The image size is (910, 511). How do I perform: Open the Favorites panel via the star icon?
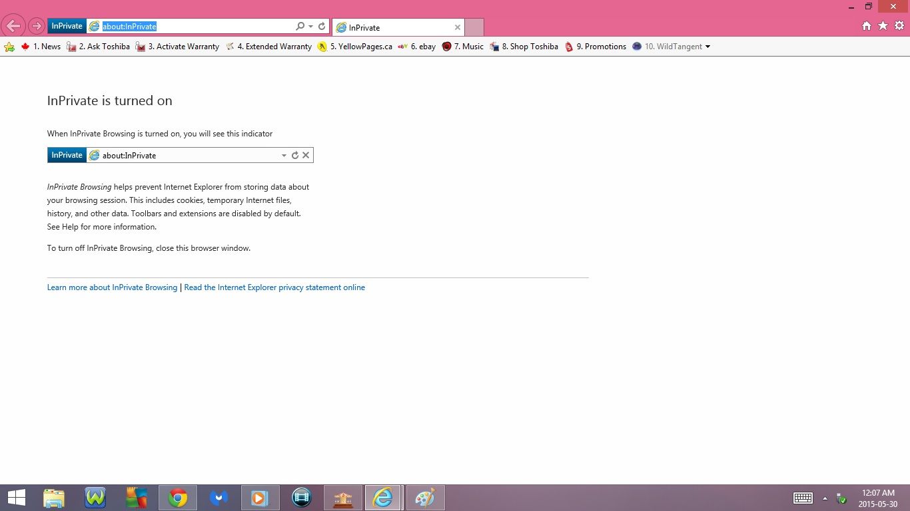click(883, 25)
